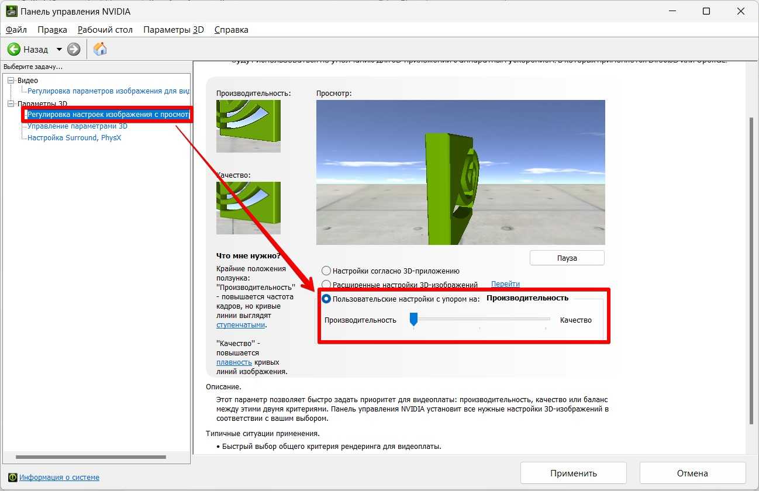
Task: Follow the Перейти link
Action: (505, 284)
